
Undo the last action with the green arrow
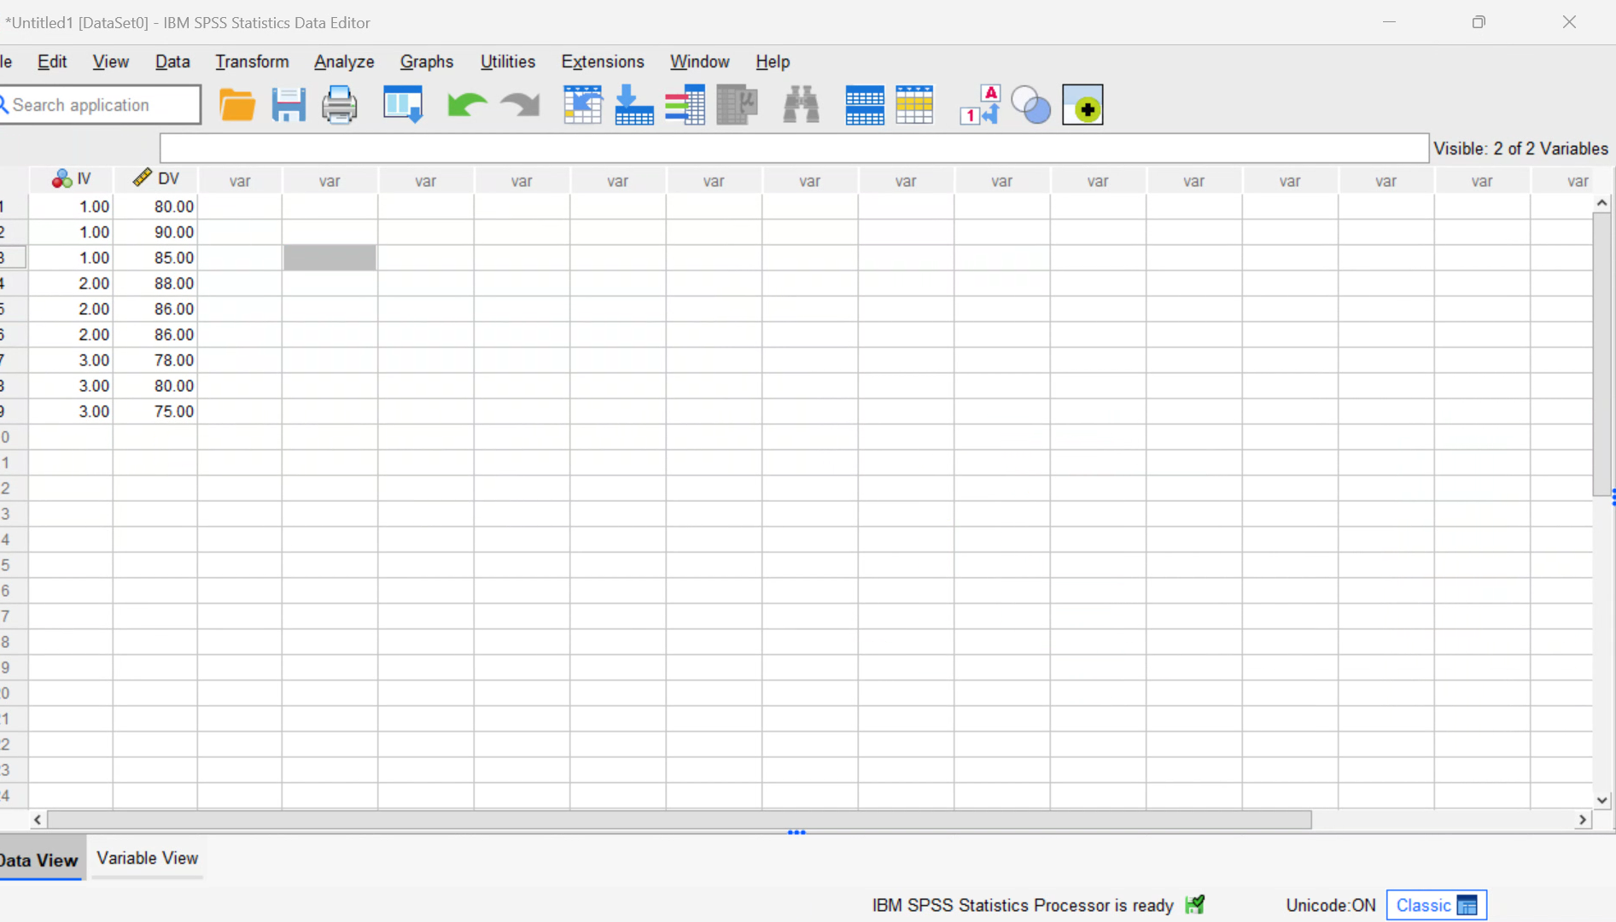(x=466, y=105)
